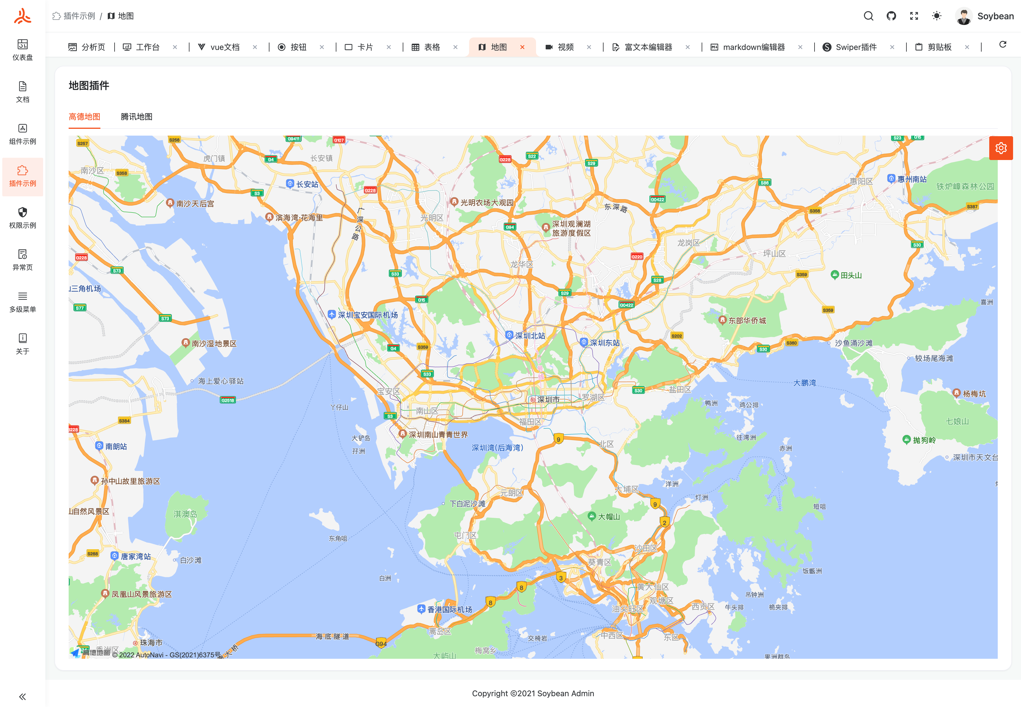The width and height of the screenshot is (1021, 707).
Task: Click the search icon in header
Action: pos(868,16)
